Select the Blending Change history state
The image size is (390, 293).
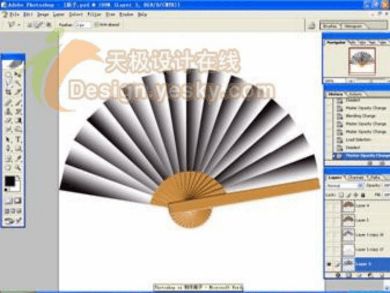pos(360,116)
